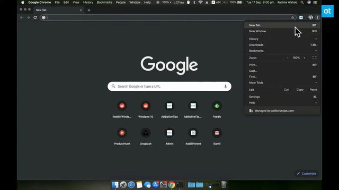Click Paste in the Edit row
Image resolution: width=339 pixels, height=190 pixels.
coord(314,90)
